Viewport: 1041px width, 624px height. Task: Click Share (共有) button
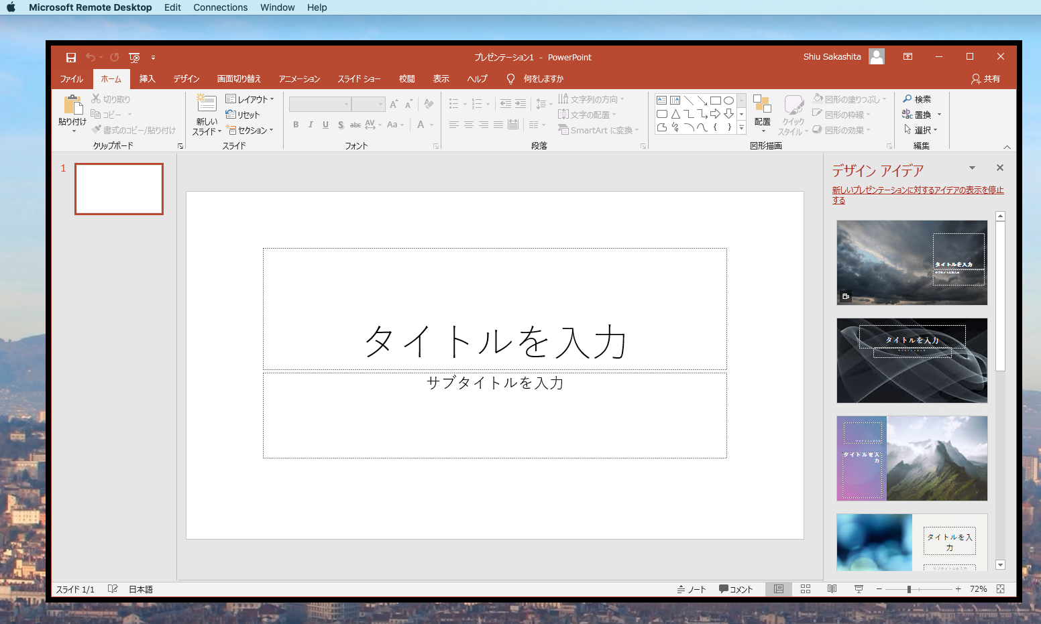pyautogui.click(x=986, y=79)
